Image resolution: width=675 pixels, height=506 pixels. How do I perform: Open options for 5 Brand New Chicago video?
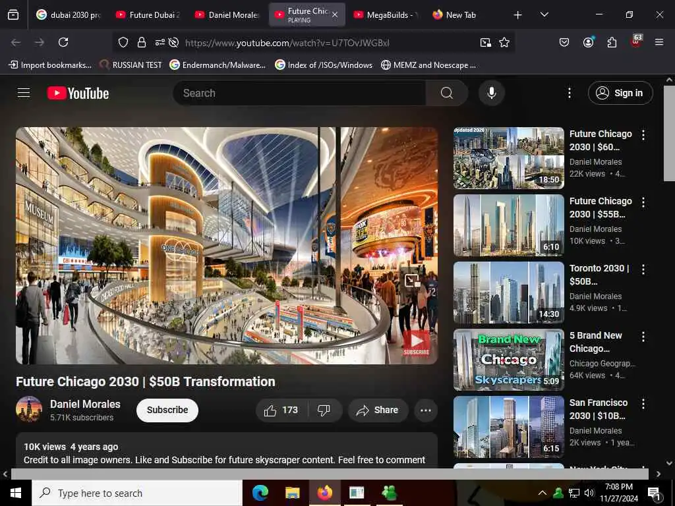pyautogui.click(x=643, y=337)
